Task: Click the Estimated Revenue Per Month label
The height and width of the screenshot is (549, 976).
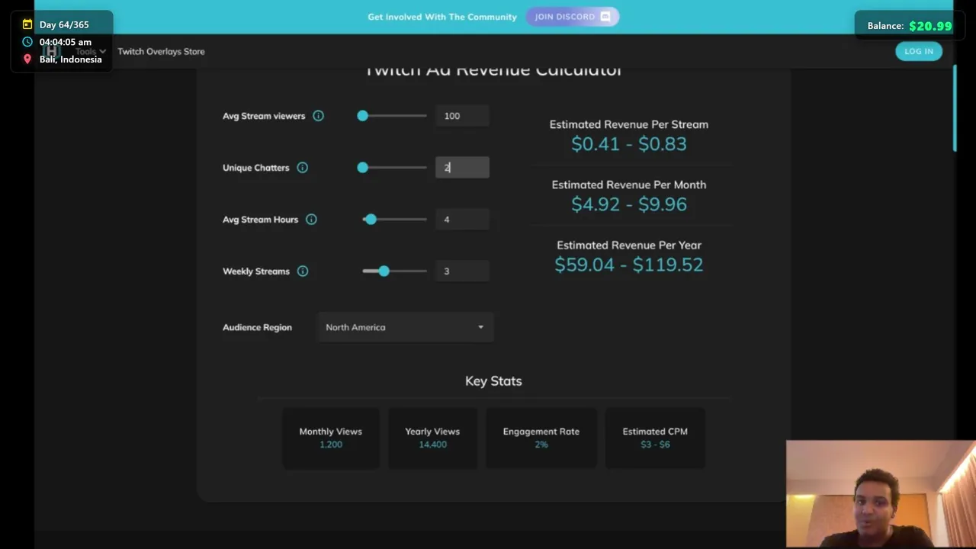Action: coord(629,185)
